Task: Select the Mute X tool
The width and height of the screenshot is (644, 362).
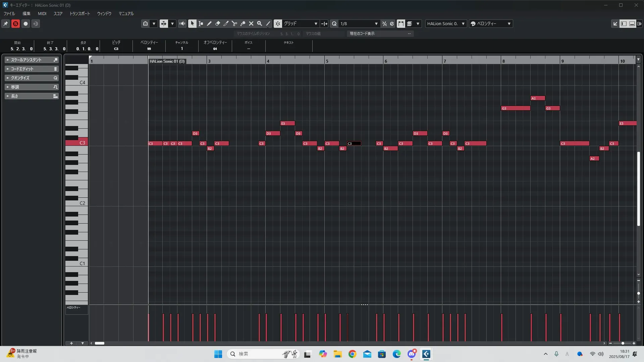Action: click(251, 23)
